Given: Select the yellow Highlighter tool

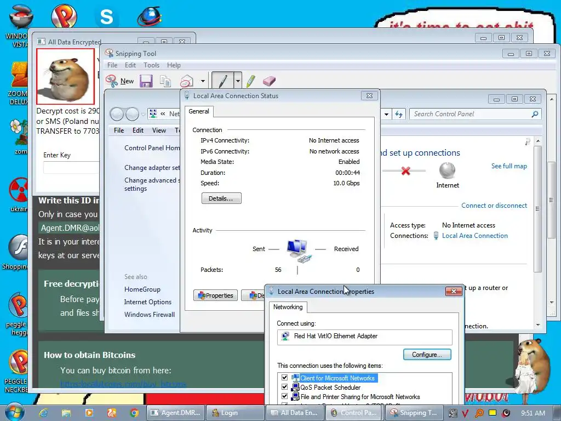Looking at the screenshot, I should [251, 81].
